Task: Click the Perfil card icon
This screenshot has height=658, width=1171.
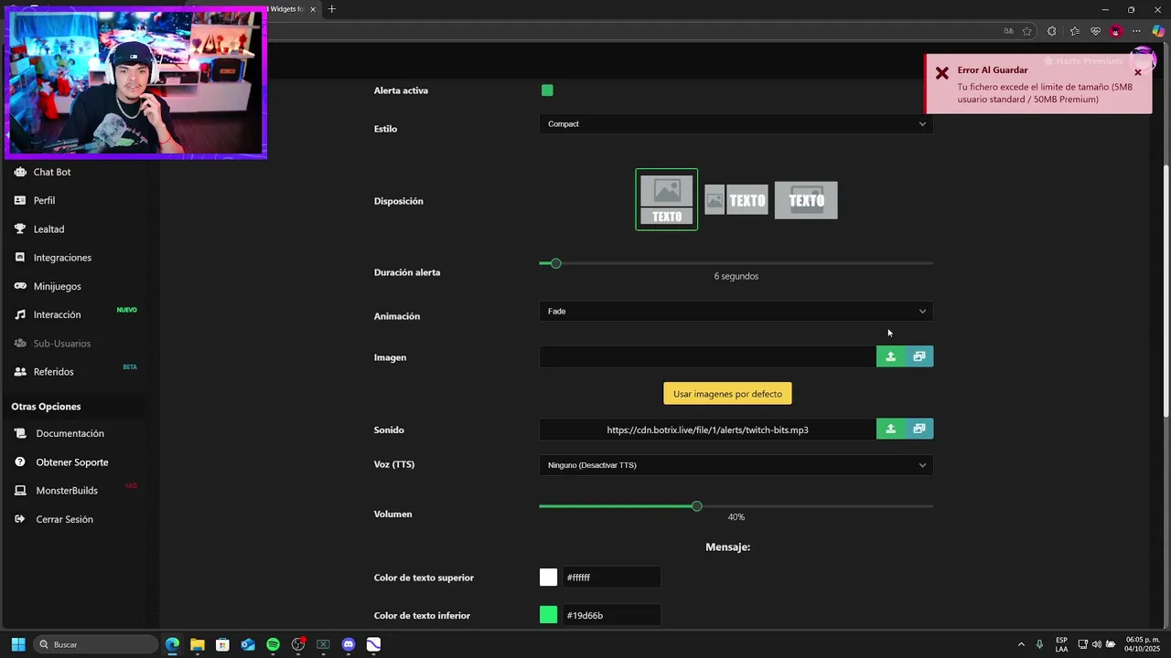Action: pos(20,200)
